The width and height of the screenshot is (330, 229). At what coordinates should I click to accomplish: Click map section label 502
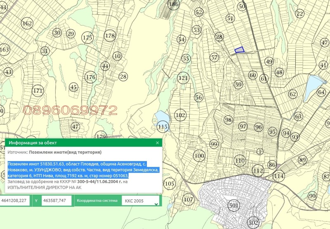point(253,222)
